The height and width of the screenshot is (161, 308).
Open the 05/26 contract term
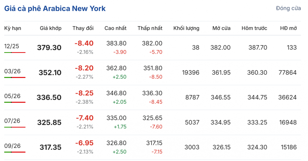click(12, 96)
